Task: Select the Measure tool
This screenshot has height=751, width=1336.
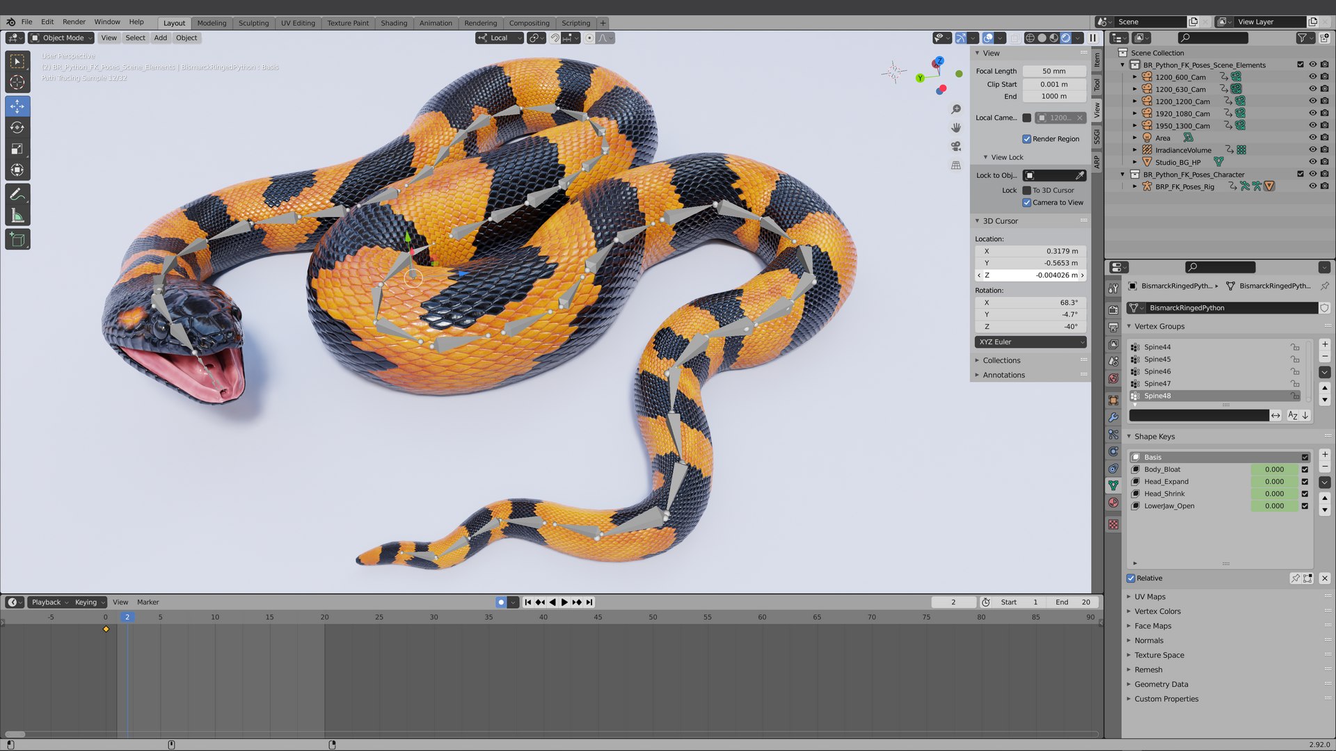Action: click(17, 216)
